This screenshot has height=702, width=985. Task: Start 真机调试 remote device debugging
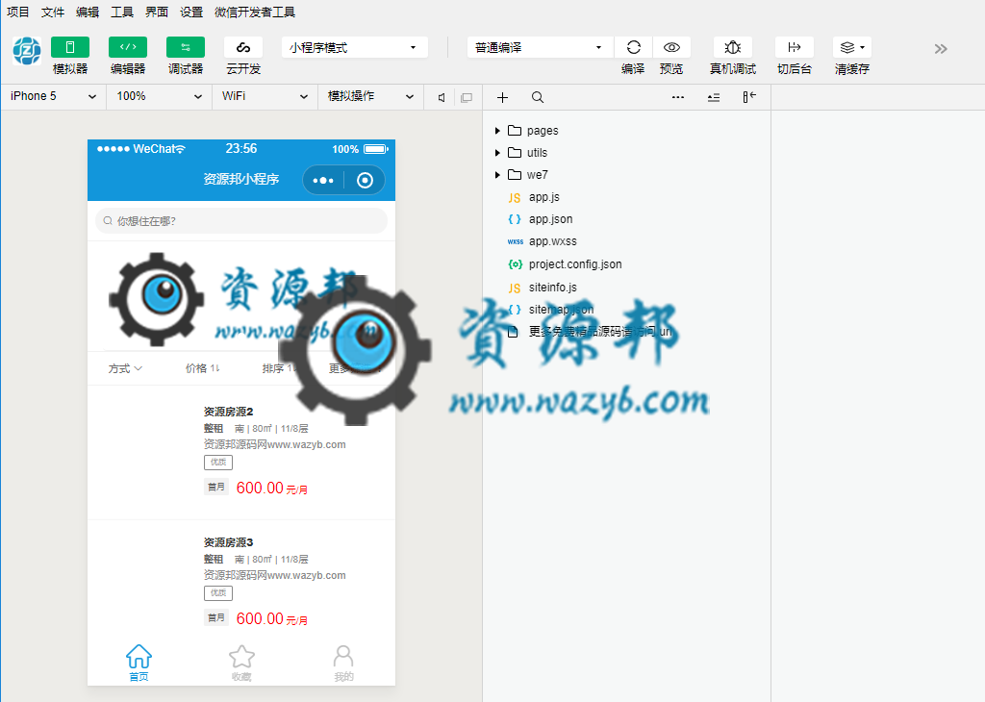click(732, 47)
